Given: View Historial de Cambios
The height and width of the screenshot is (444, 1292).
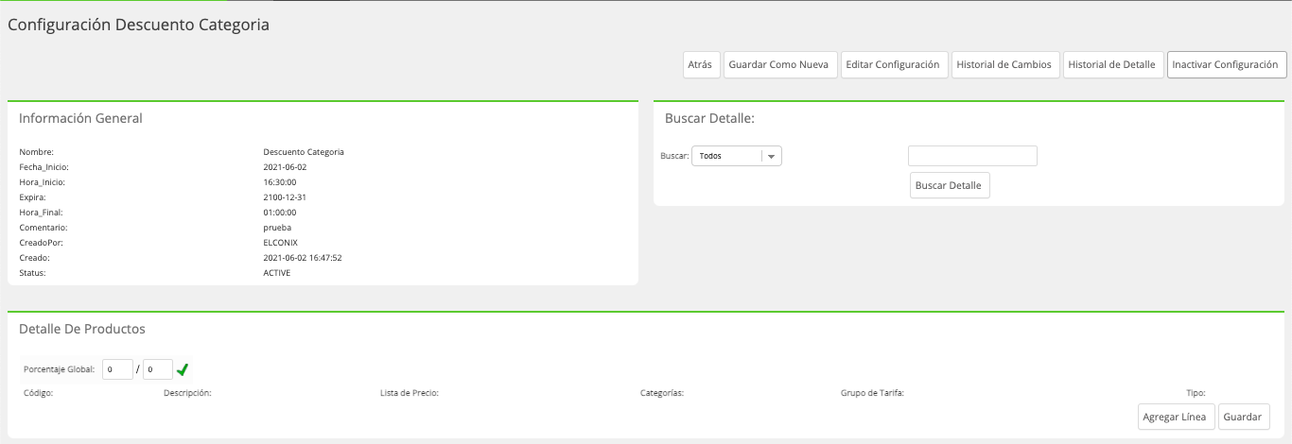Looking at the screenshot, I should (1004, 64).
